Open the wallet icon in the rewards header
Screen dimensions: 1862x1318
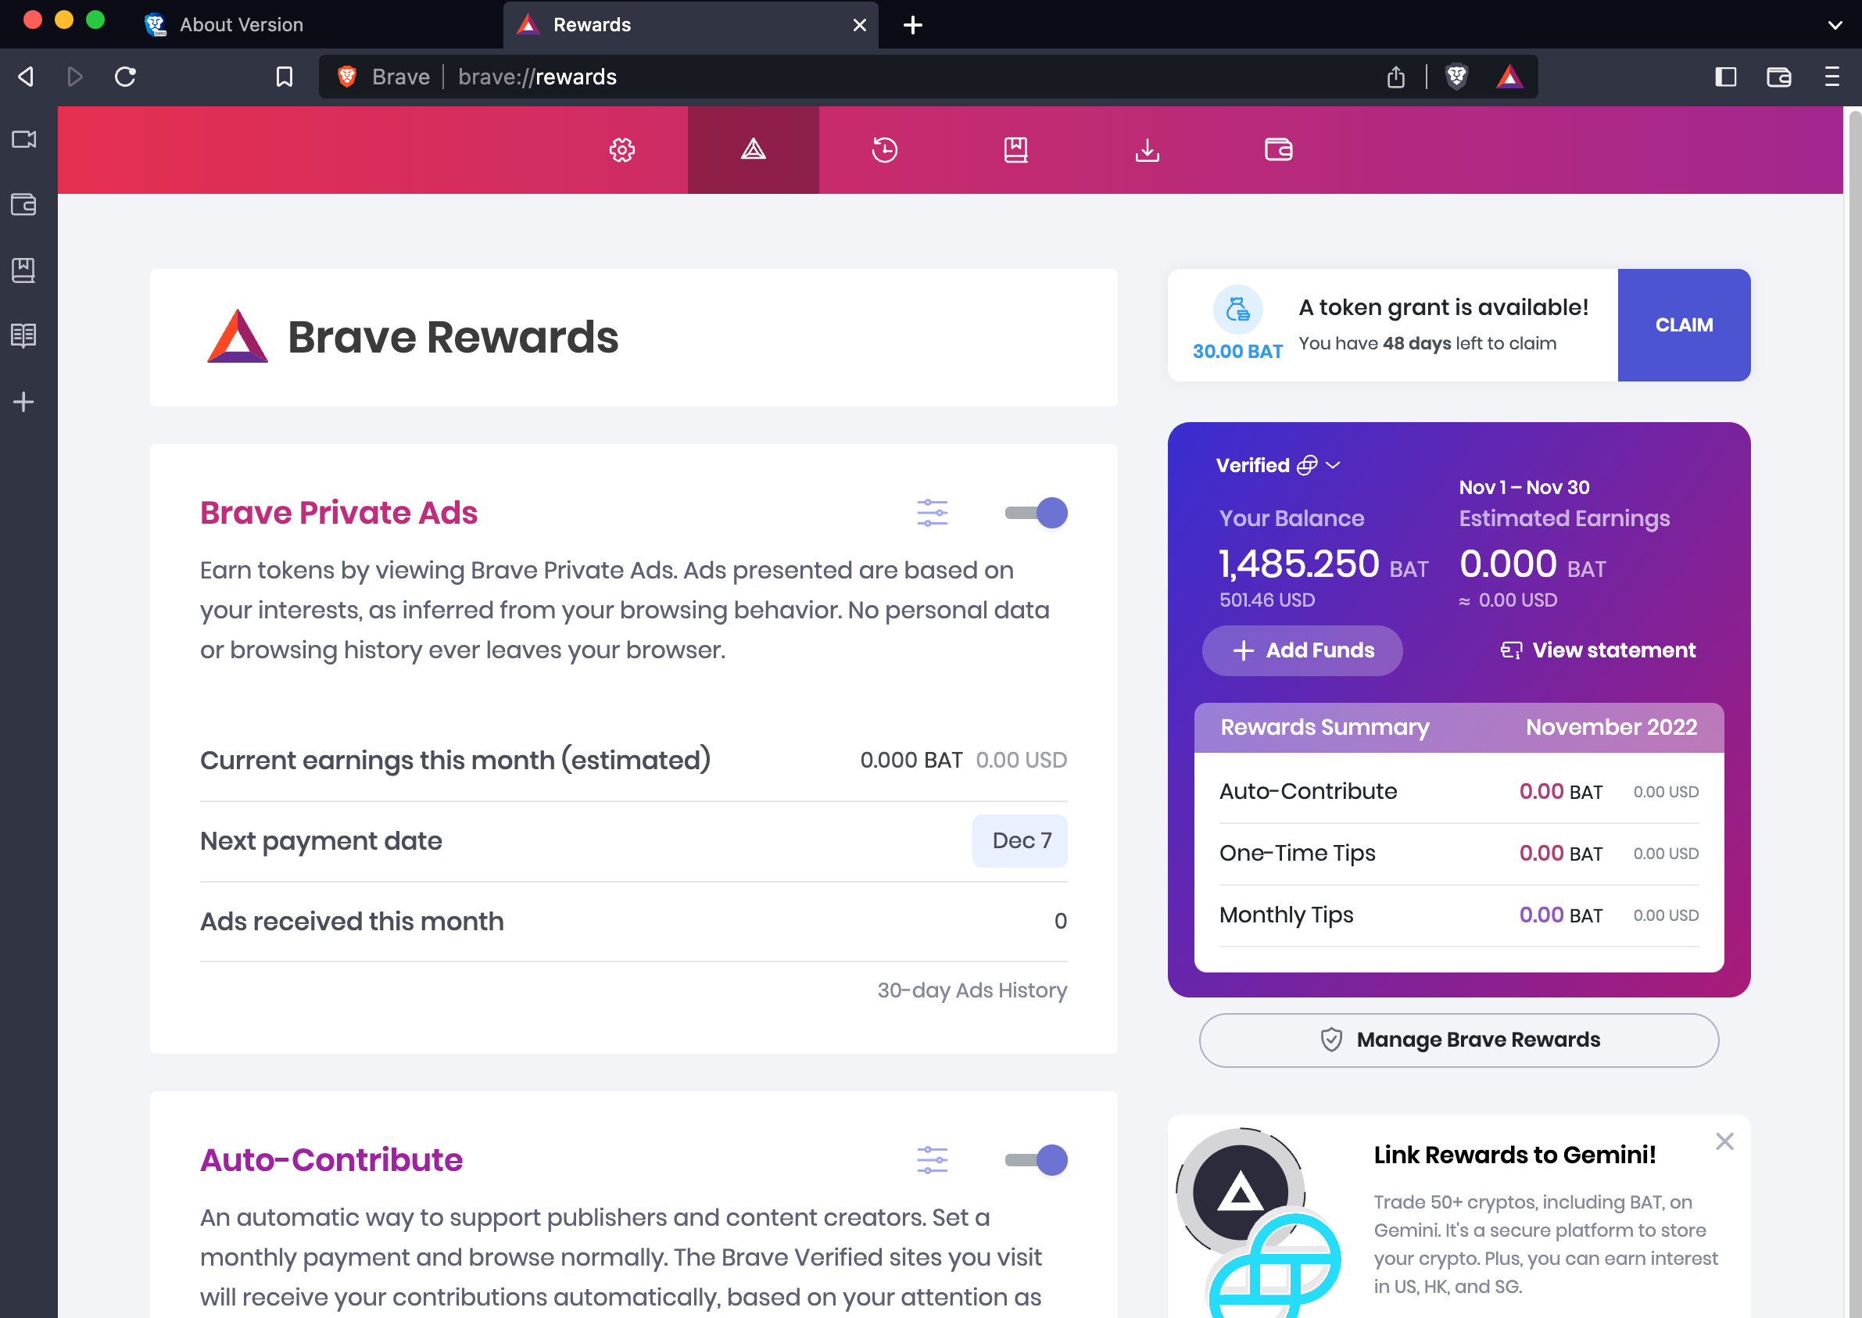(1278, 150)
